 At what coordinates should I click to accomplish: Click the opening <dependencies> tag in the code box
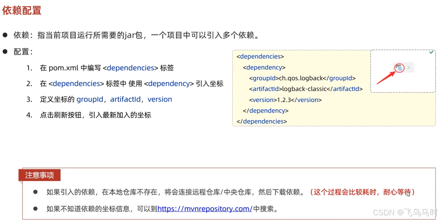[x=260, y=56]
